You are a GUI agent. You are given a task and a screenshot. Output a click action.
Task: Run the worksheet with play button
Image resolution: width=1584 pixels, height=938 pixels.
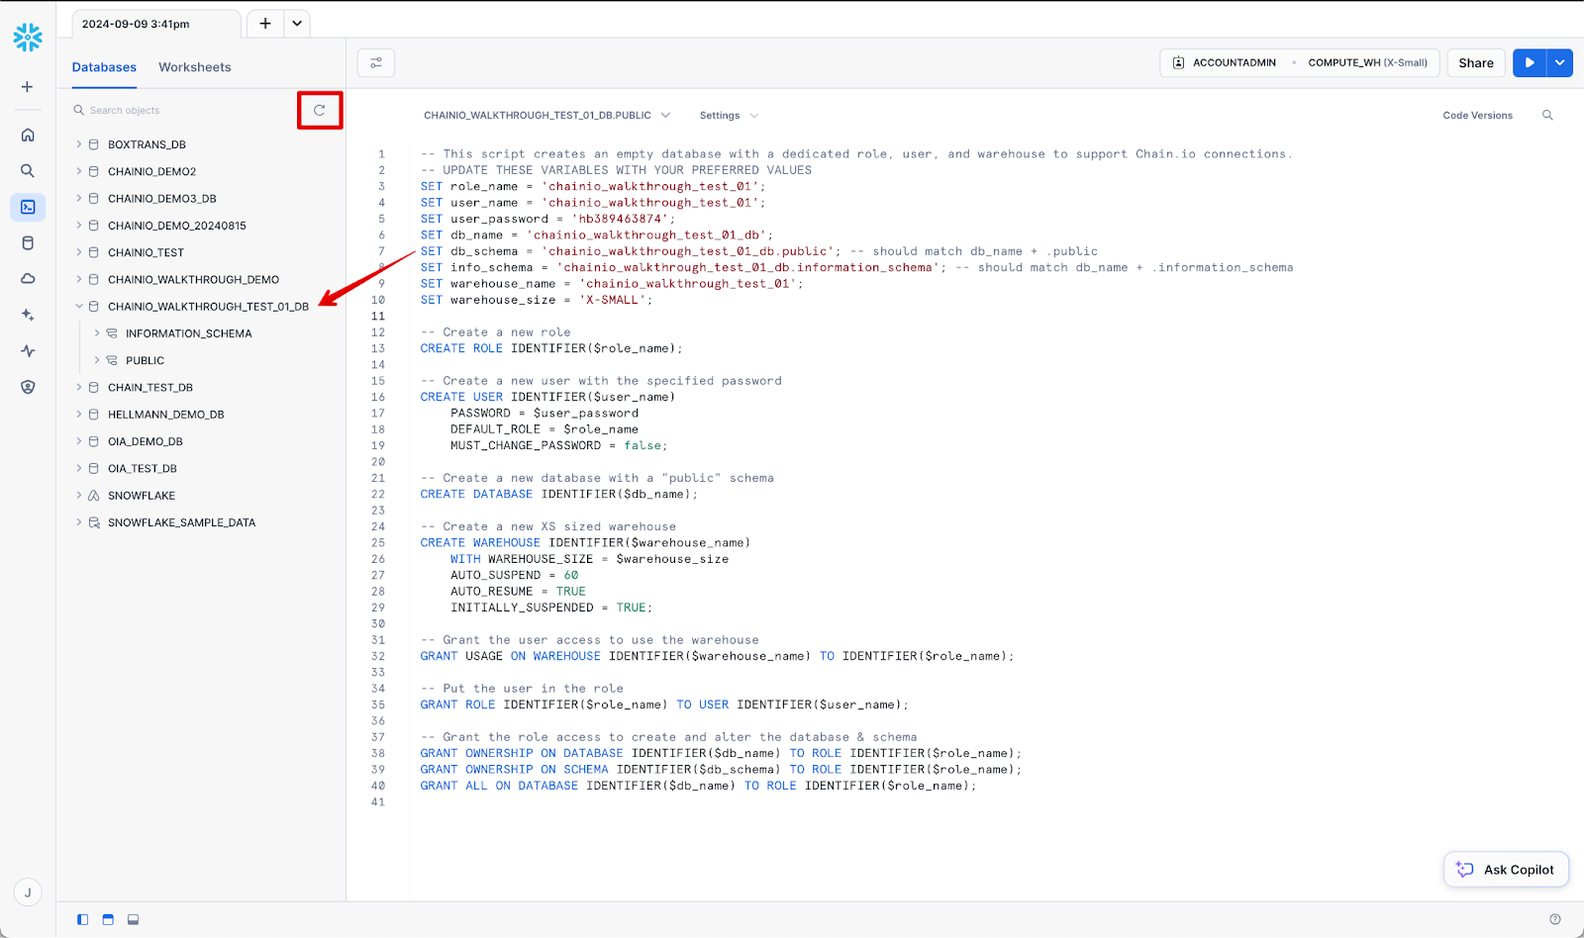(x=1530, y=62)
